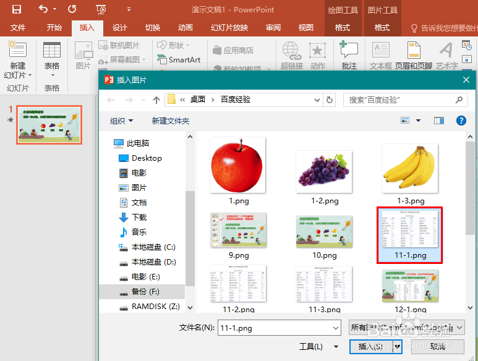The image size is (478, 361).
Task: Select 下载 in navigation pane
Action: tap(132, 217)
